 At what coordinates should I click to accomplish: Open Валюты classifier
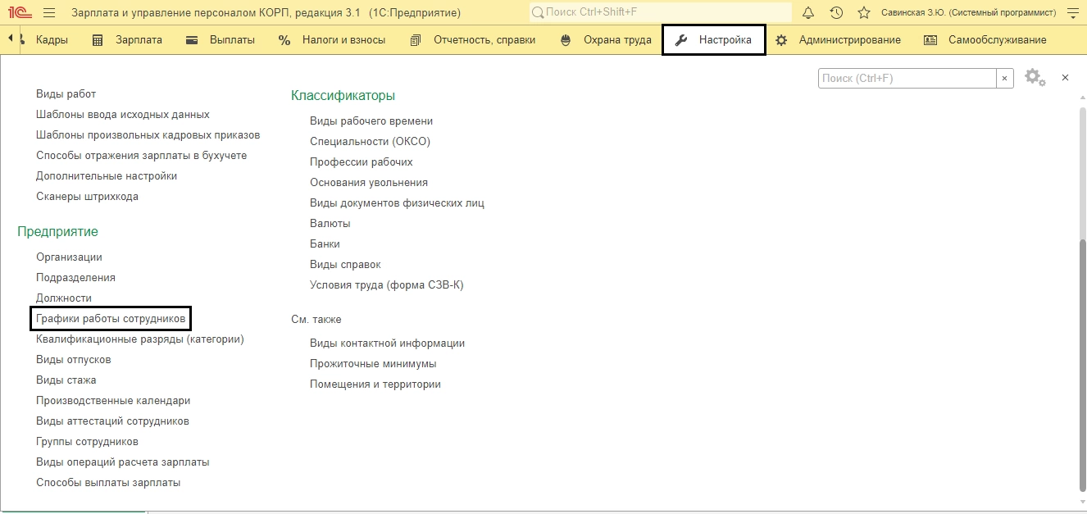(x=330, y=224)
